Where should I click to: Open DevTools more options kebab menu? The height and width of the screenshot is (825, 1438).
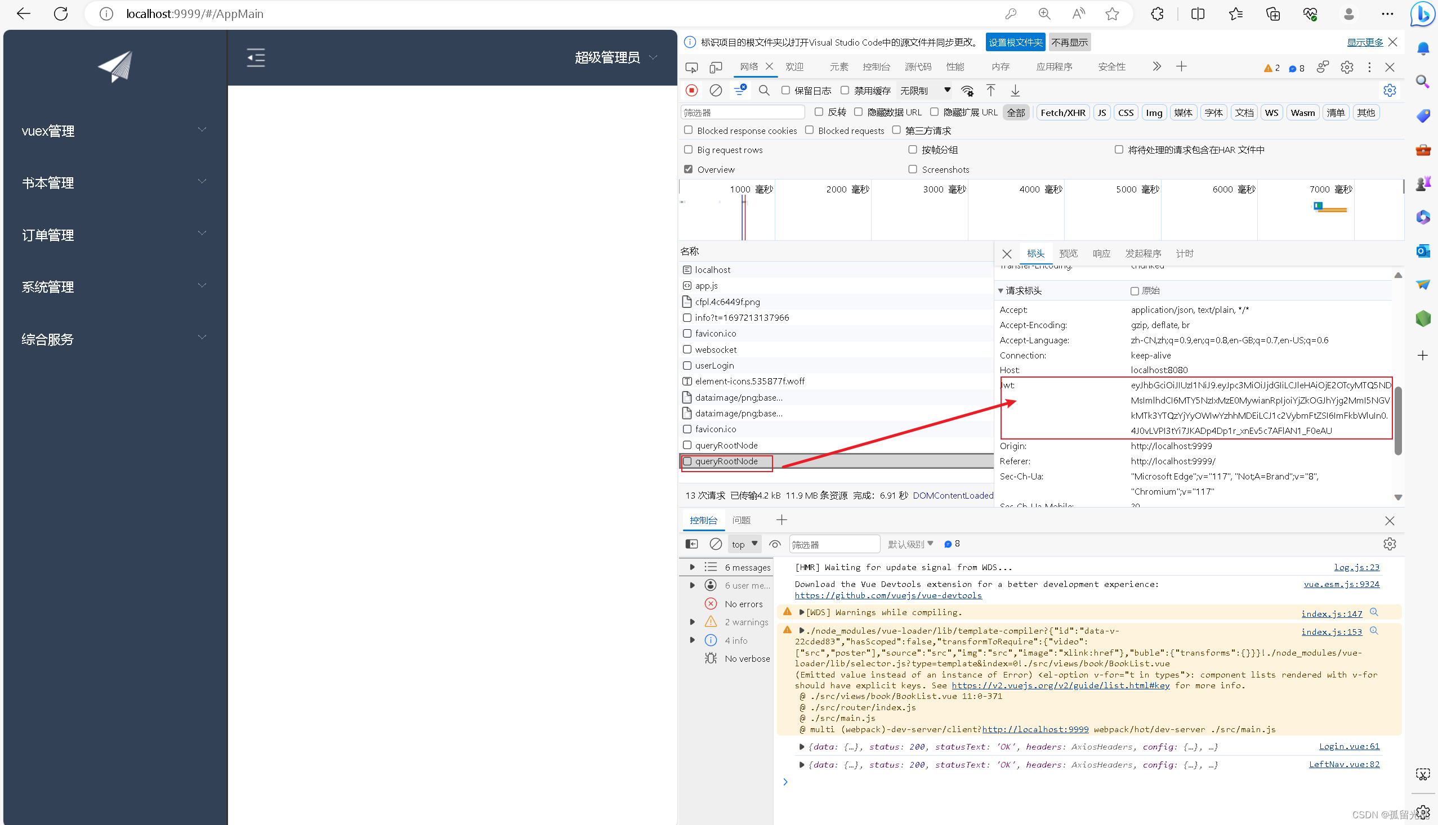[1369, 67]
